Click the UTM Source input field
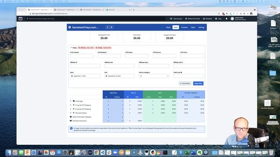This screenshot has width=280, height=157. pyautogui.click(x=164, y=56)
